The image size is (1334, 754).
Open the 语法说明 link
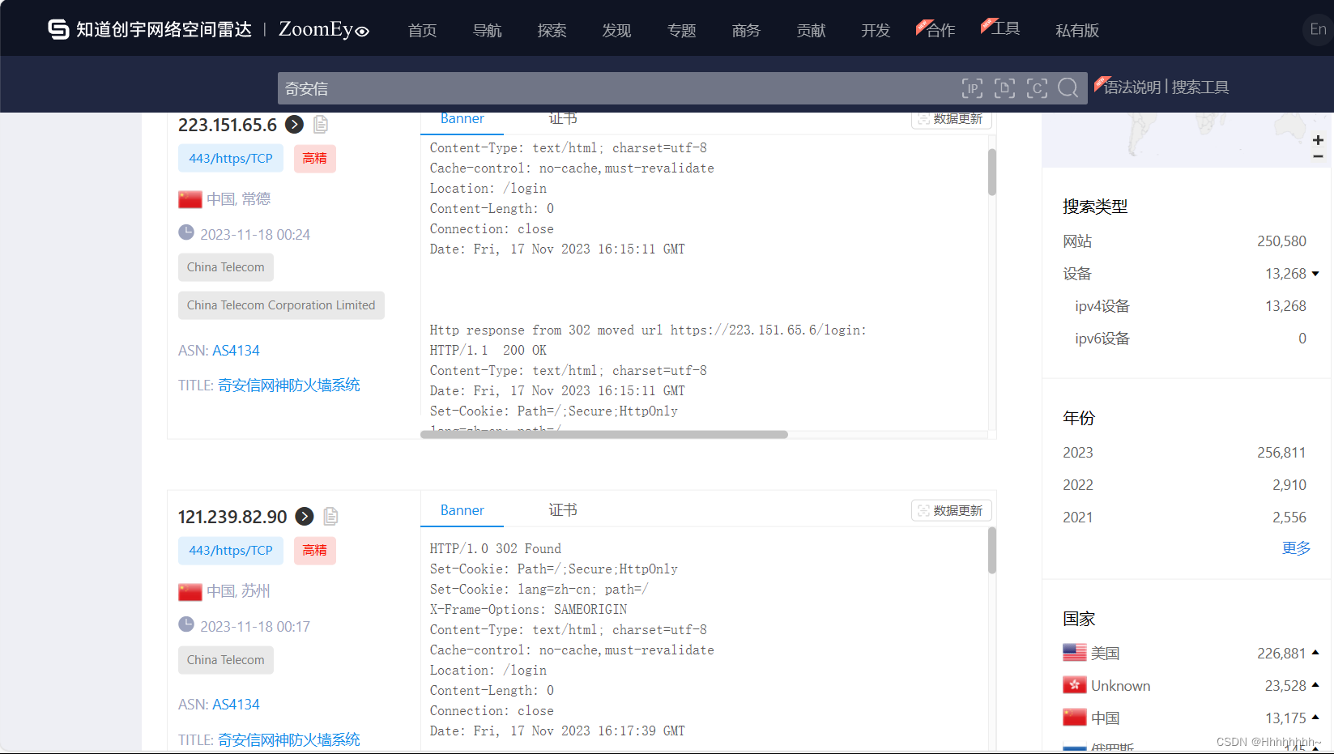pos(1132,87)
